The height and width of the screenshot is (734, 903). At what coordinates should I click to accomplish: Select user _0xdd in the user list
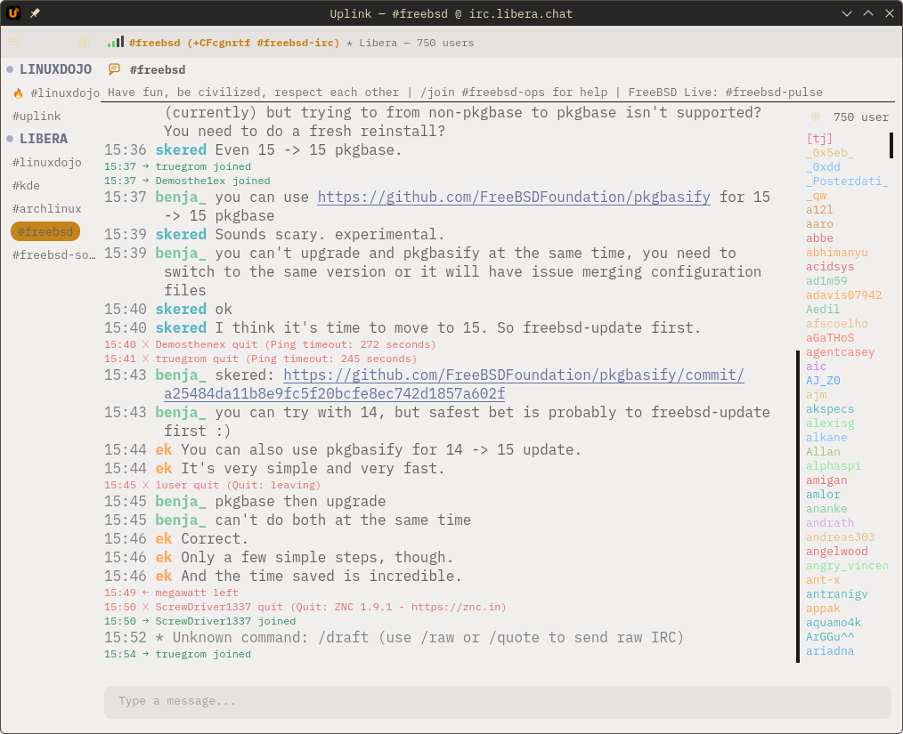(823, 167)
